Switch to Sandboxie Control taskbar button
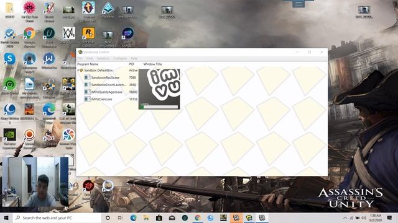398x223 pixels. pyautogui.click(x=249, y=217)
